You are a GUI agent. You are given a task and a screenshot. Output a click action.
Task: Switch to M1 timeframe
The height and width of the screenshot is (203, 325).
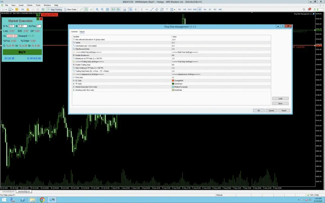[180, 9]
